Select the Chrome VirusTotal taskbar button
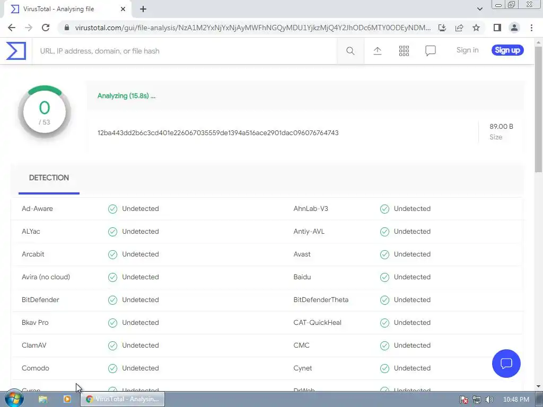Viewport: 543px width, 407px height. pos(122,400)
